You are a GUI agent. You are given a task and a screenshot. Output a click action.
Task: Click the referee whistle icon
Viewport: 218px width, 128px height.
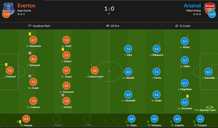(177, 26)
